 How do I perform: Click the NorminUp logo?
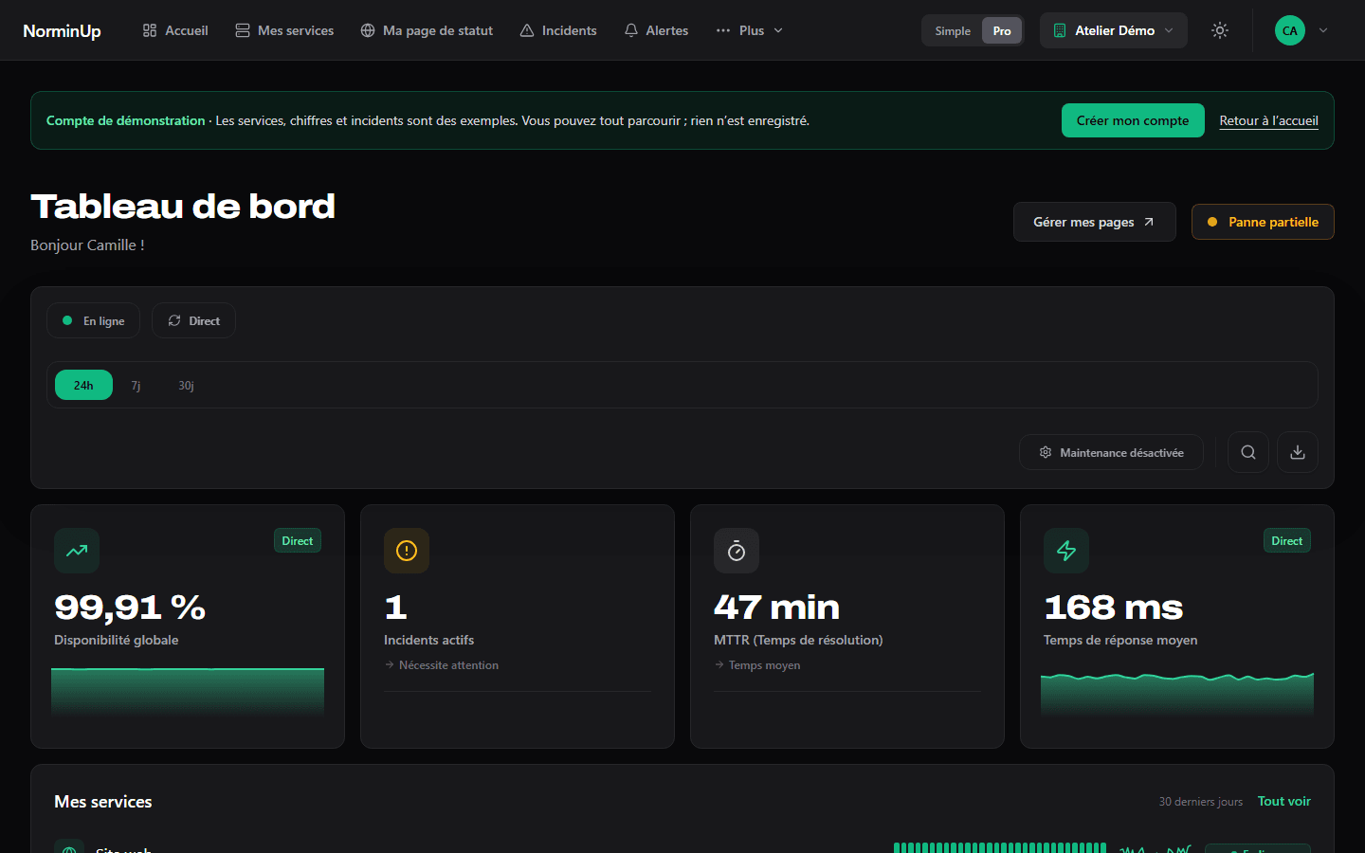pos(62,30)
